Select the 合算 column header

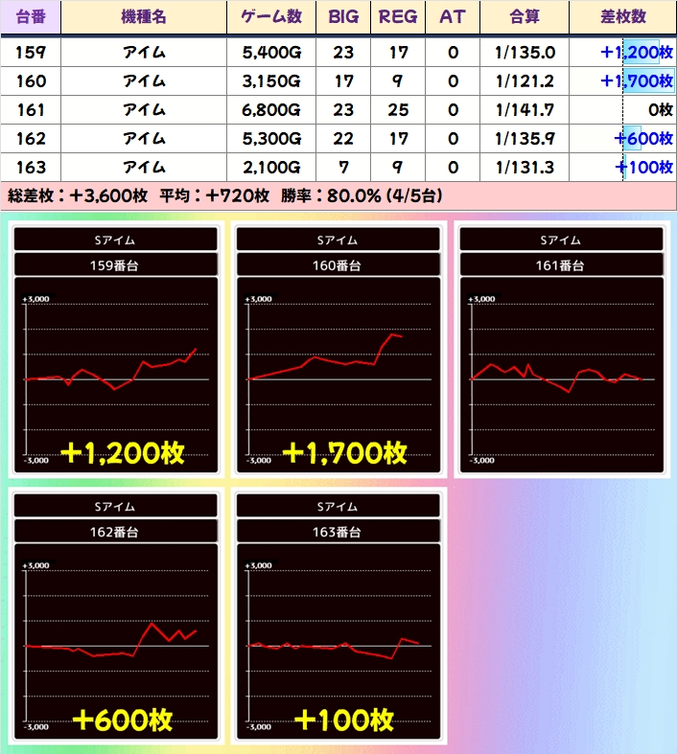pyautogui.click(x=525, y=16)
